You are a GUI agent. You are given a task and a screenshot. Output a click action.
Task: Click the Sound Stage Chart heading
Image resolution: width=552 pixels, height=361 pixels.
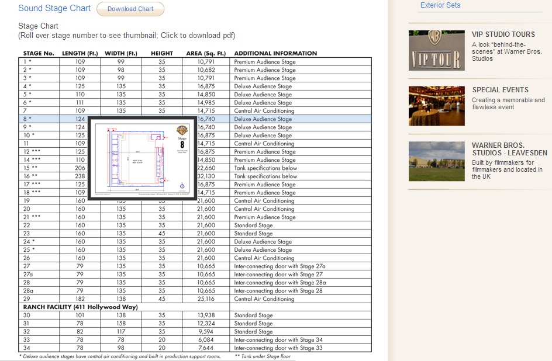54,8
